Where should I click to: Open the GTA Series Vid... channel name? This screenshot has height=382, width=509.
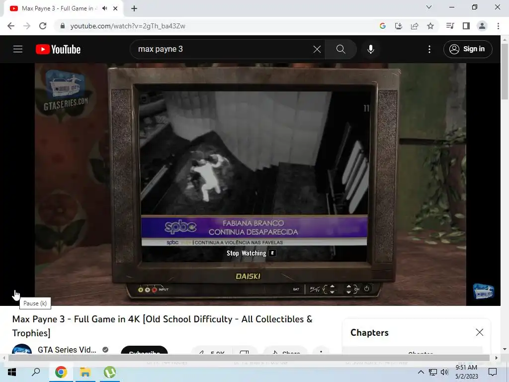(67, 350)
